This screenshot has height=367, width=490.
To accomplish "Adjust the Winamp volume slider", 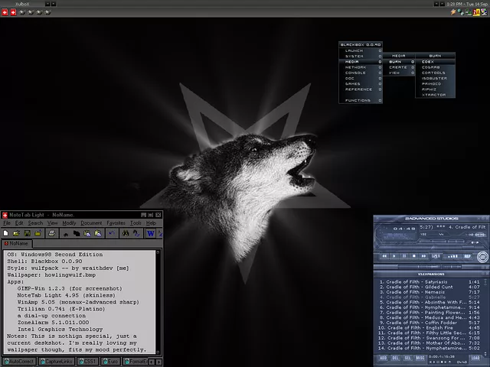I will pos(433,242).
